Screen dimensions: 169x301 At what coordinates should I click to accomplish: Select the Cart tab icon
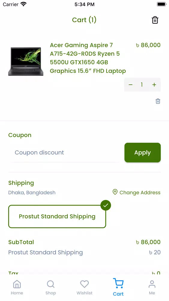(x=118, y=283)
